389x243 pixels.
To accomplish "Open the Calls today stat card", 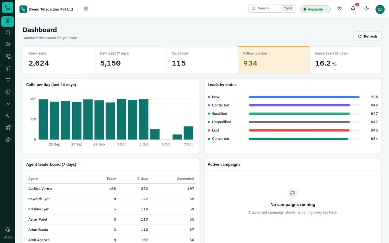I will click(x=202, y=60).
